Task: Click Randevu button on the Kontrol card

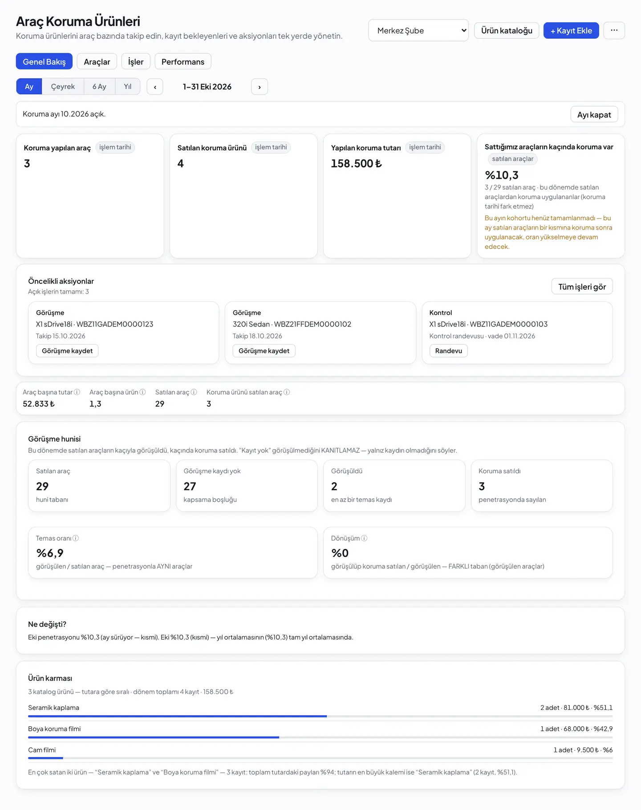Action: tap(449, 351)
